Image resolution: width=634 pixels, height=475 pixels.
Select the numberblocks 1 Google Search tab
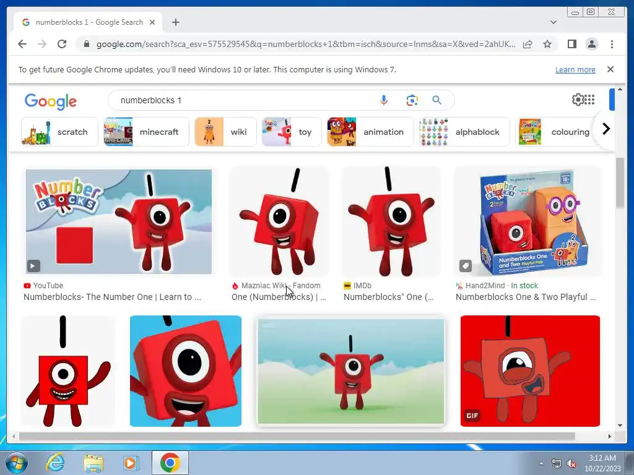click(x=88, y=22)
